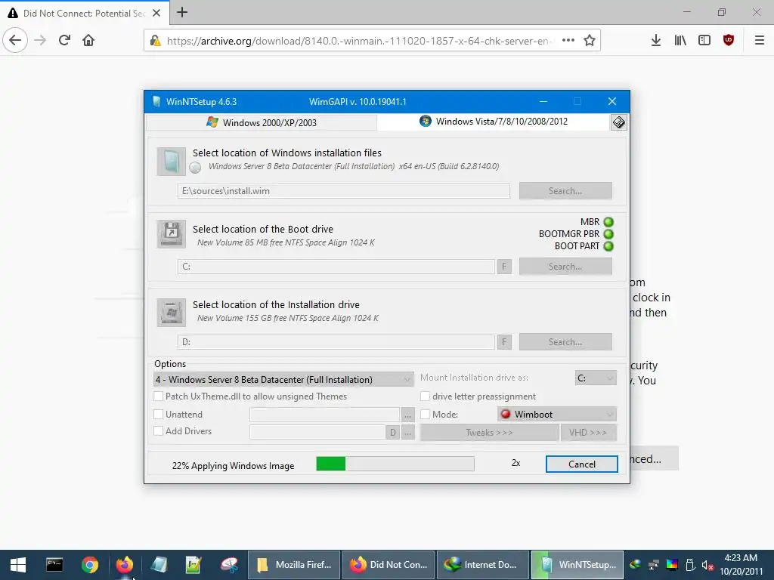The width and height of the screenshot is (774, 580).
Task: Open the uBlock Origin extension
Action: pos(729,41)
